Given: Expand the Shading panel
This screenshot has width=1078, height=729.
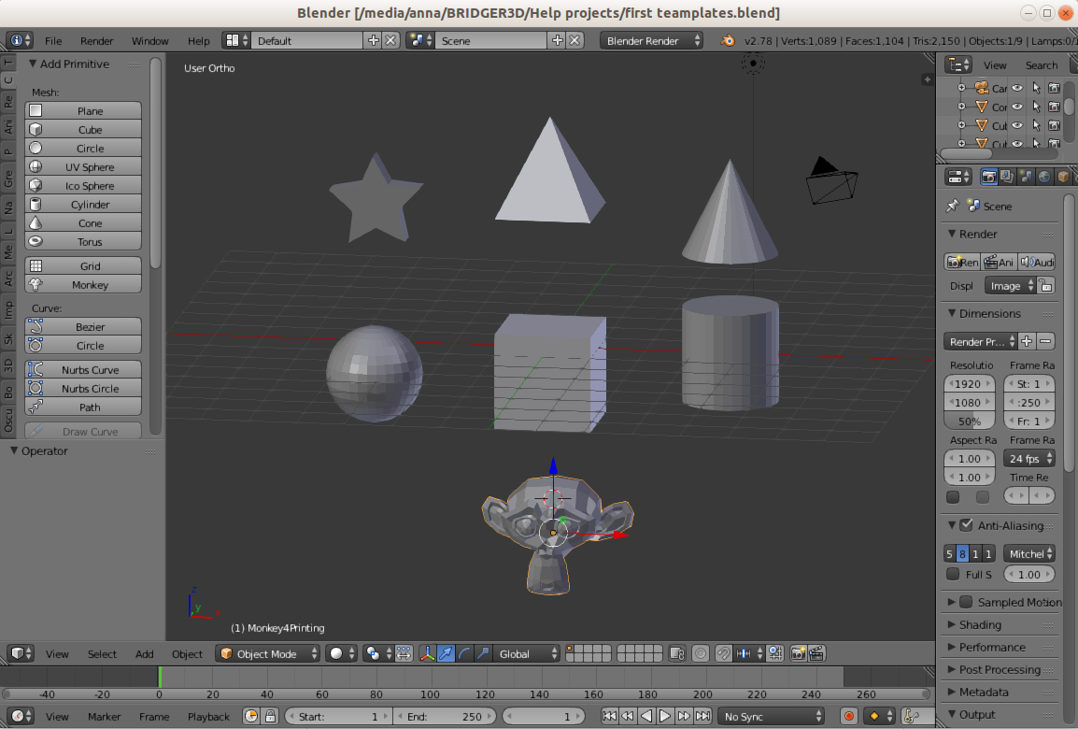Looking at the screenshot, I should [x=980, y=624].
